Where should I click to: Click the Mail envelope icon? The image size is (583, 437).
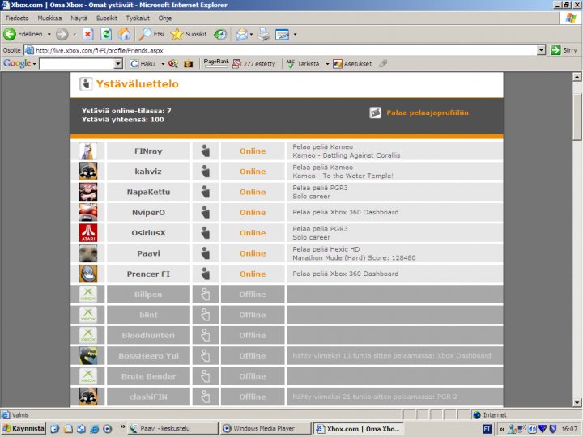click(x=241, y=35)
